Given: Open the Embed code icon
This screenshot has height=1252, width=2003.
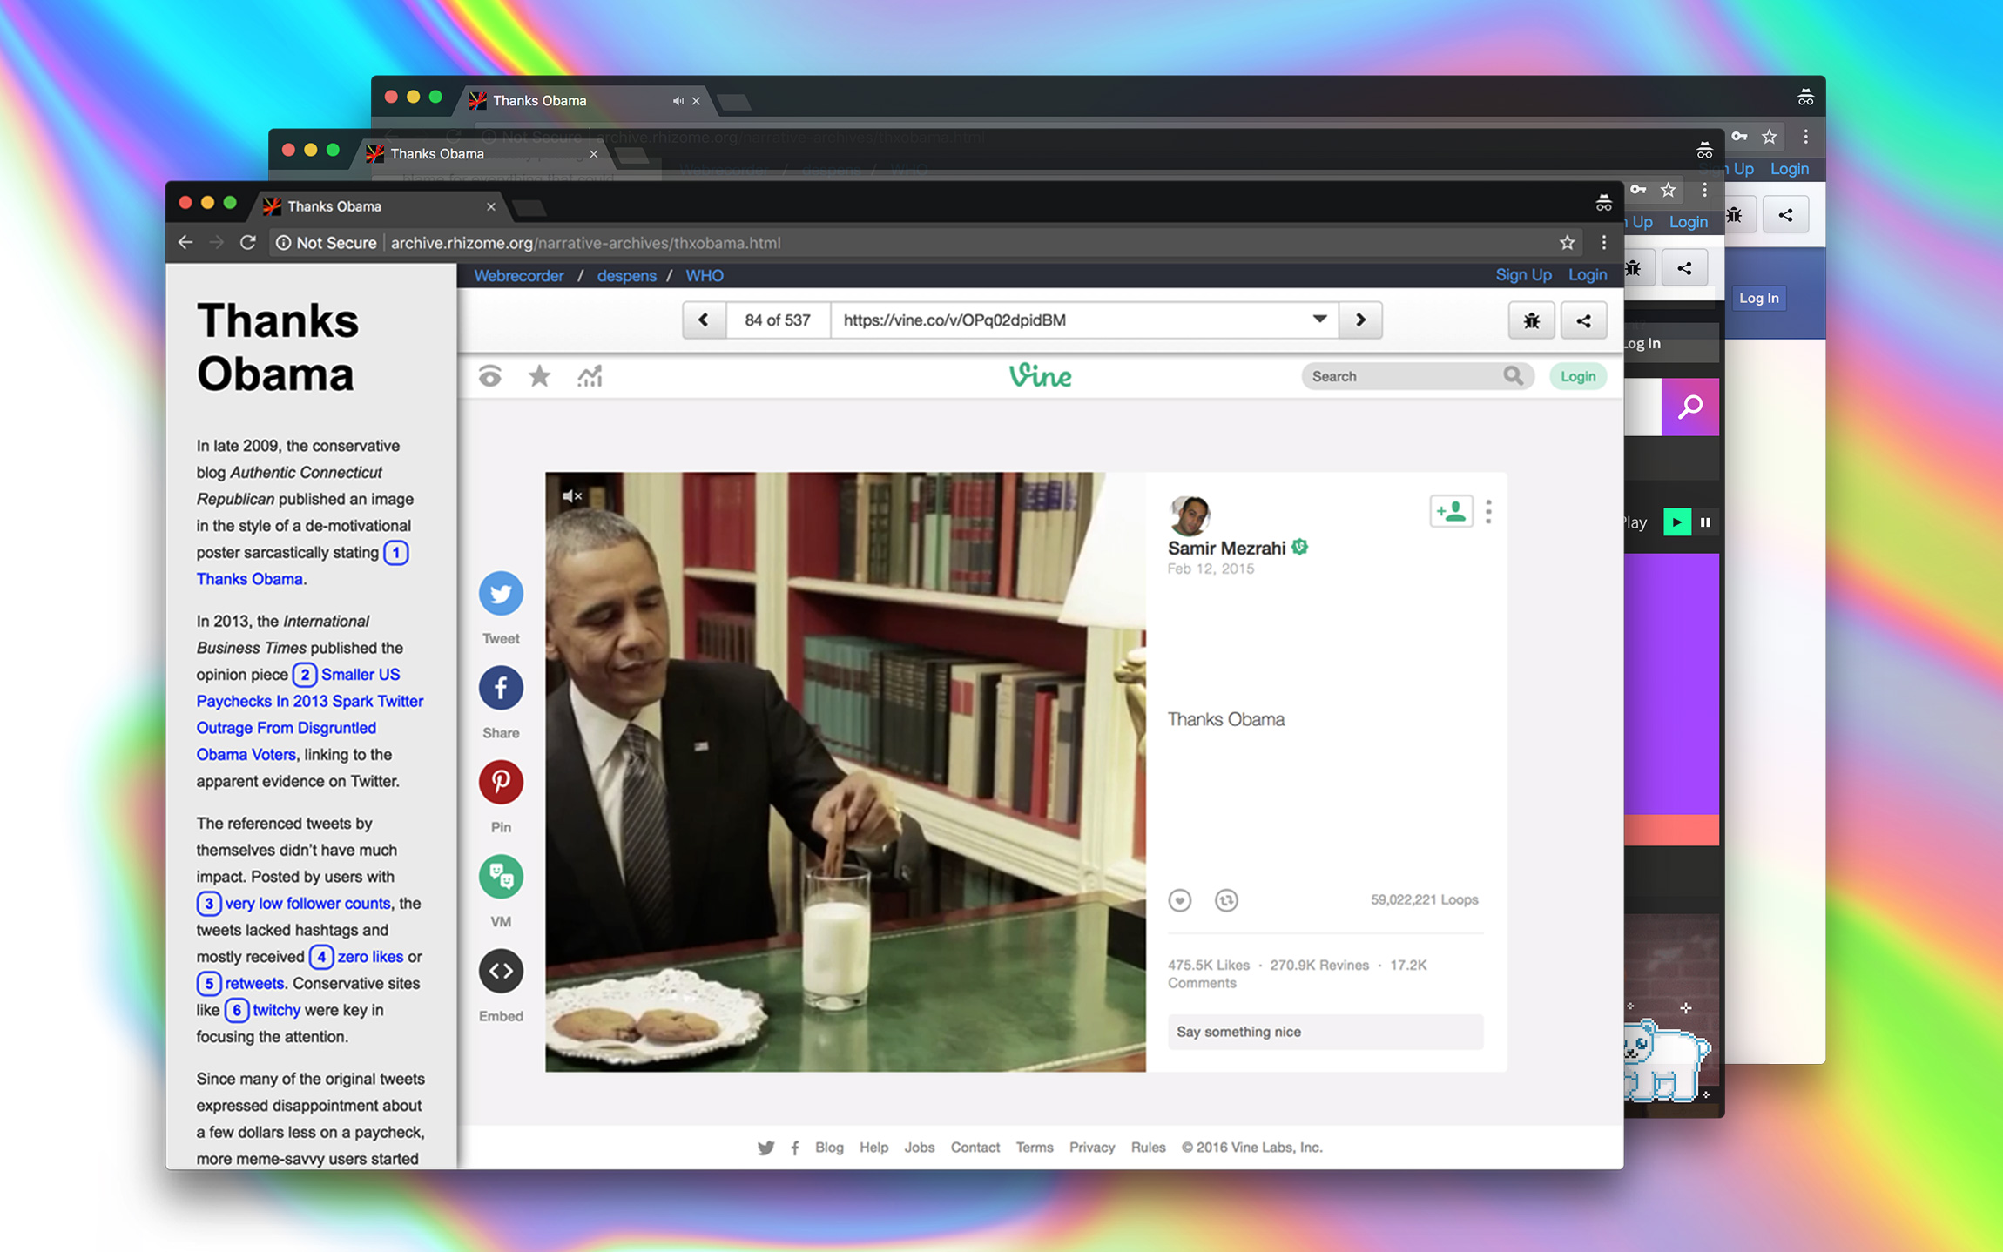Looking at the screenshot, I should tap(501, 971).
